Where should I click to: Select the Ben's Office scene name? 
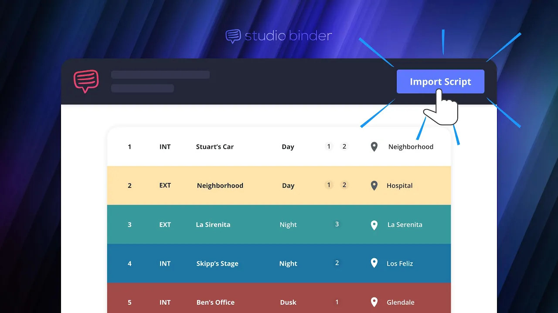215,302
